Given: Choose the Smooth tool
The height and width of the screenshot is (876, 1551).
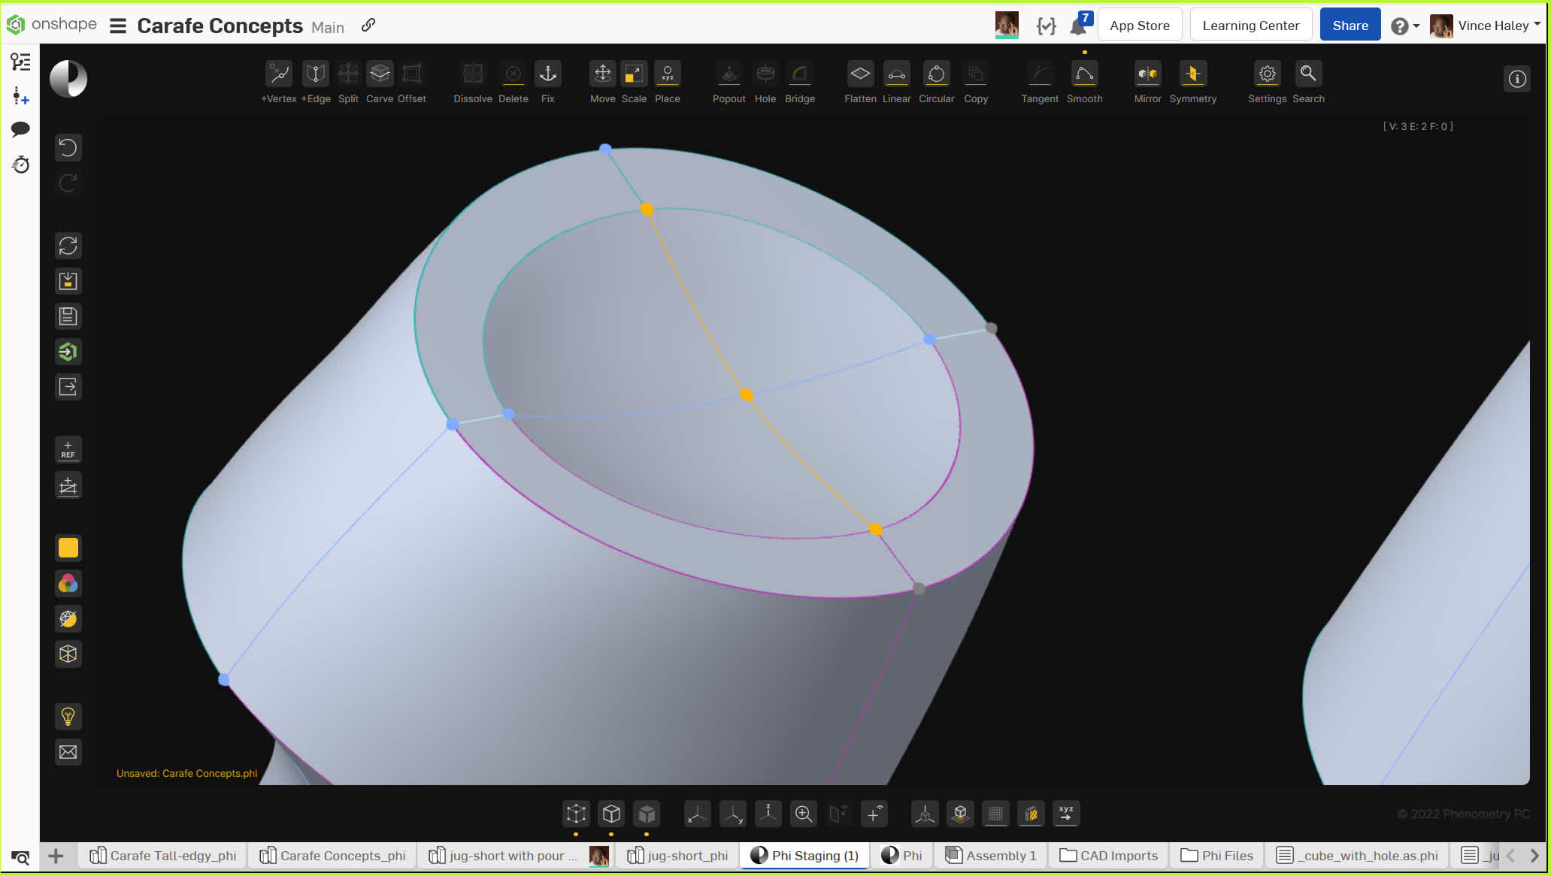Looking at the screenshot, I should (x=1084, y=74).
